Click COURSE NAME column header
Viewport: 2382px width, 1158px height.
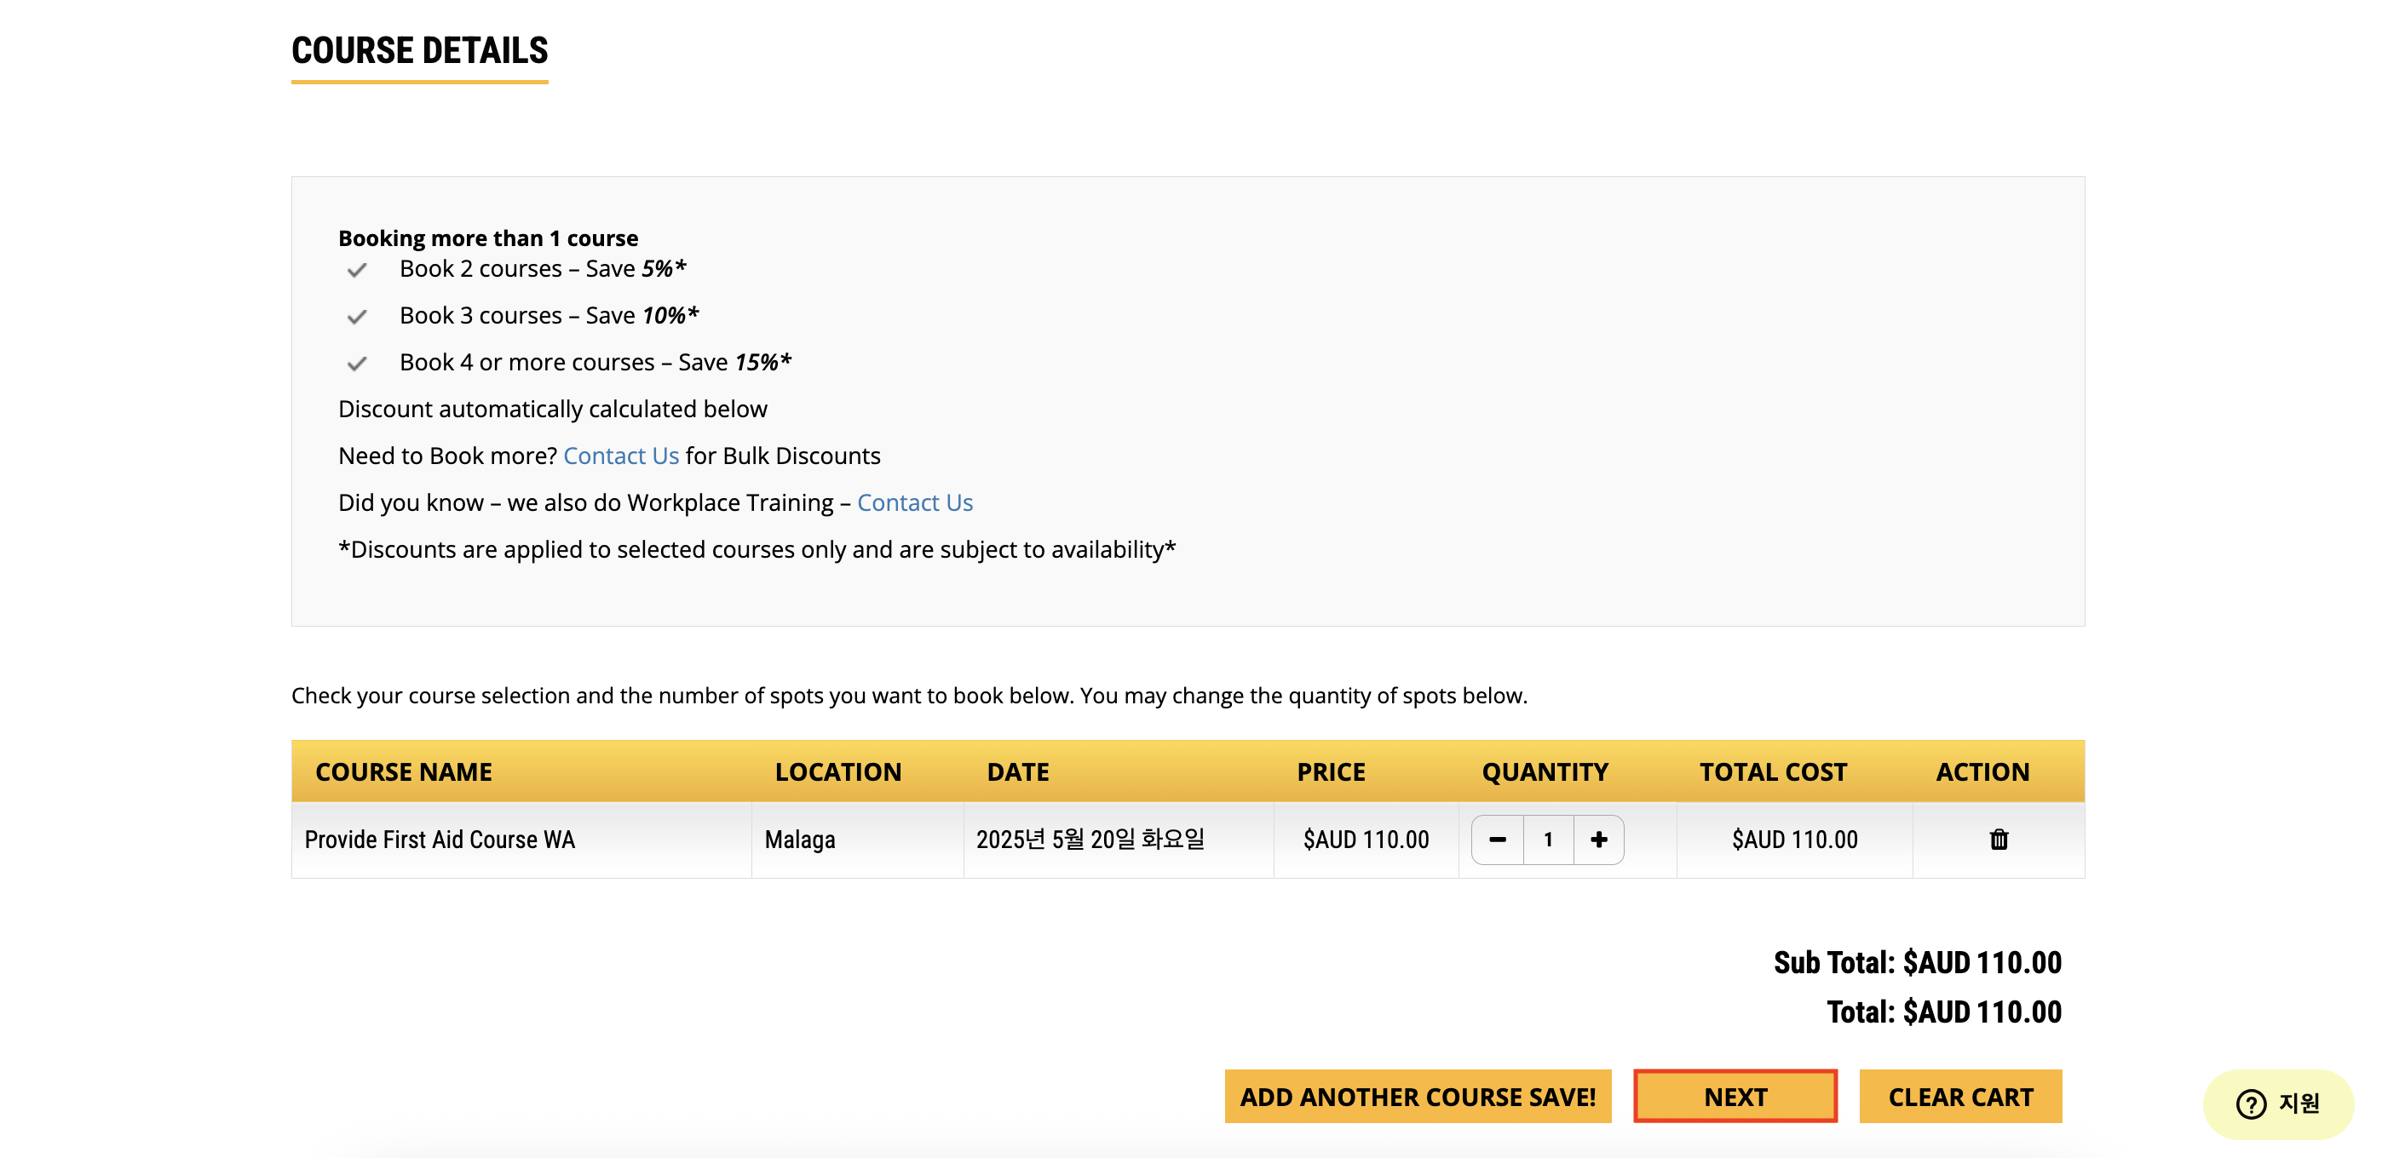[x=403, y=771]
